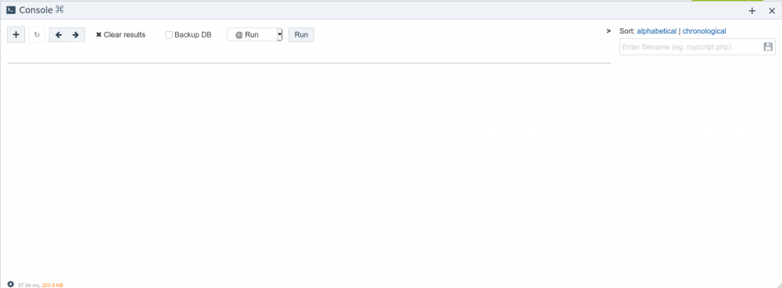Click the Console terminal icon in the title
The width and height of the screenshot is (782, 288).
coord(10,10)
